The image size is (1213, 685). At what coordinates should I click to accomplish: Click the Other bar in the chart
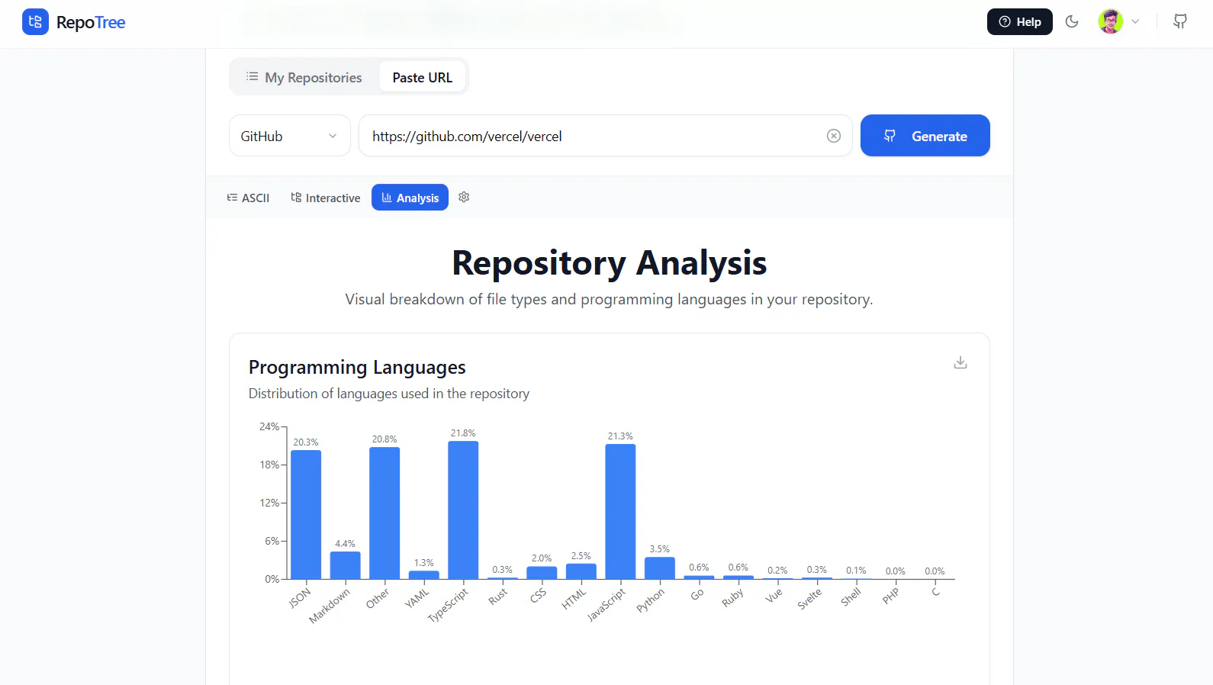click(384, 513)
